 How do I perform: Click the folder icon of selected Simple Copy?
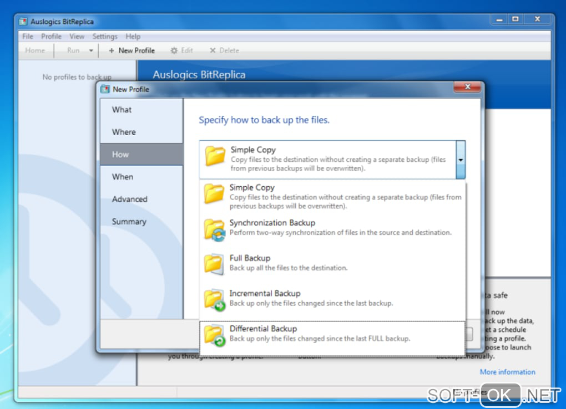[x=215, y=156]
